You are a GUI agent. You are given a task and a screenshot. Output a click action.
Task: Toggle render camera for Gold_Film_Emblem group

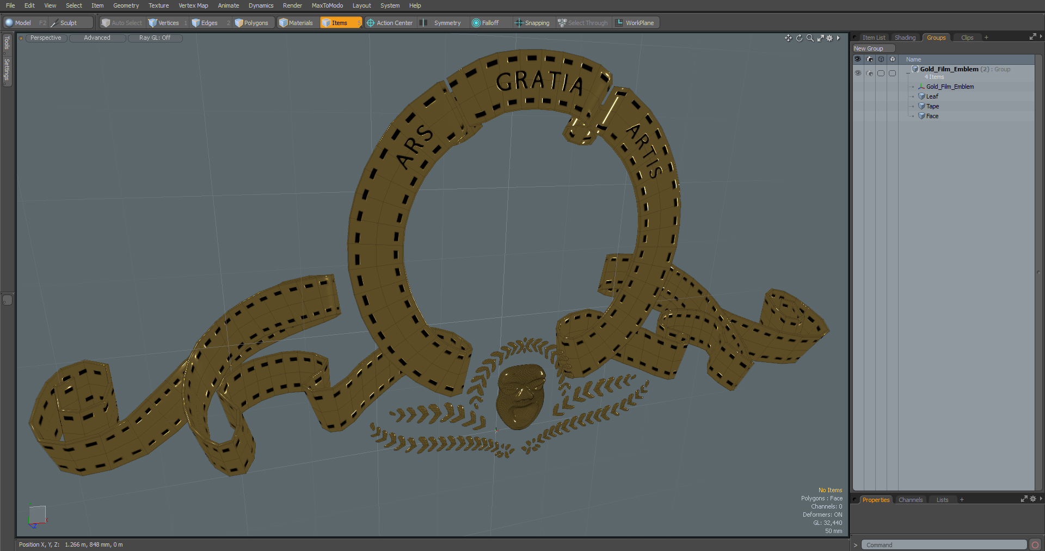coord(870,73)
